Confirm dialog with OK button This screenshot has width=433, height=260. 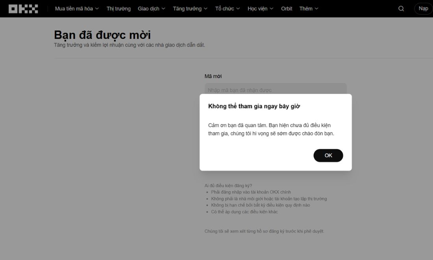[328, 156]
